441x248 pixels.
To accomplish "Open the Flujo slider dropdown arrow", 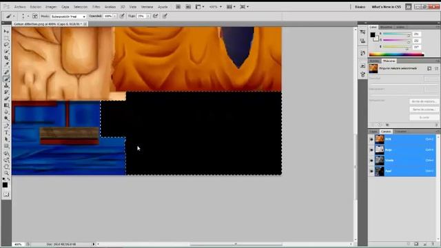I will click(x=148, y=17).
